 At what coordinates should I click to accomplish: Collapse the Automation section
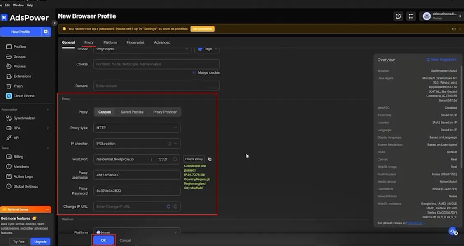tap(48, 109)
